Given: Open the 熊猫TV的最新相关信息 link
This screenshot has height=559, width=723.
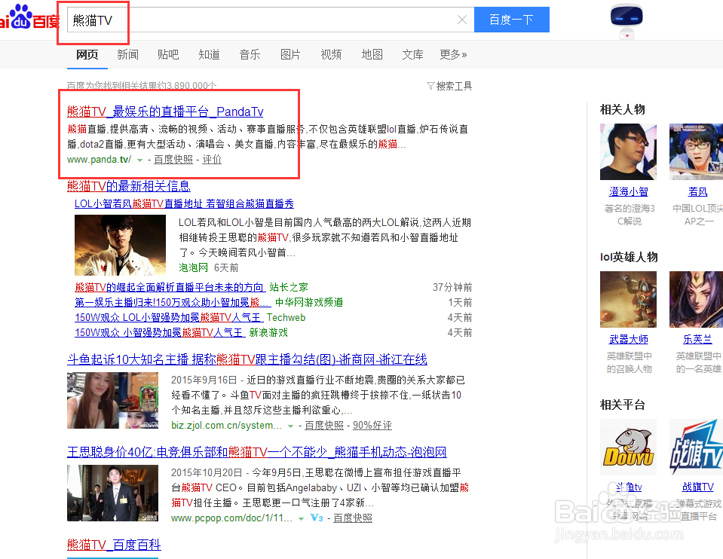Looking at the screenshot, I should pos(129,186).
